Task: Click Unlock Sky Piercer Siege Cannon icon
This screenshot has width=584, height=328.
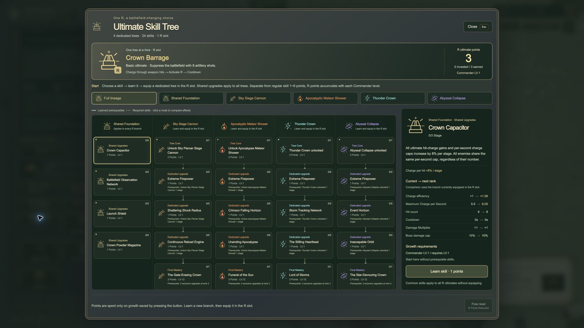Action: point(162,150)
